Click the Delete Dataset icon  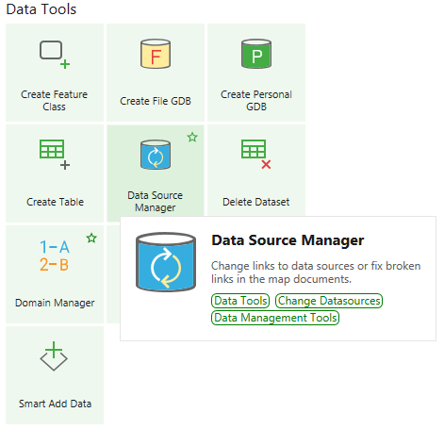coord(256,155)
